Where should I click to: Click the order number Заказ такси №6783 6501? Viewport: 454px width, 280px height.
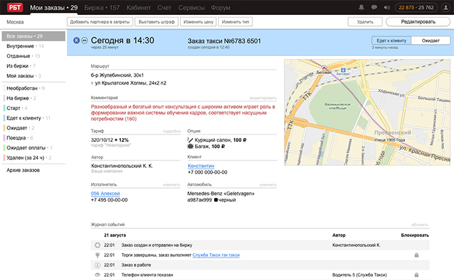pos(224,41)
